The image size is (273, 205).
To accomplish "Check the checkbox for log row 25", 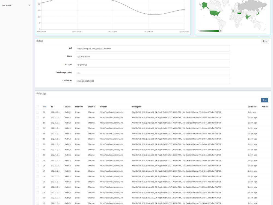I will 37,128.
